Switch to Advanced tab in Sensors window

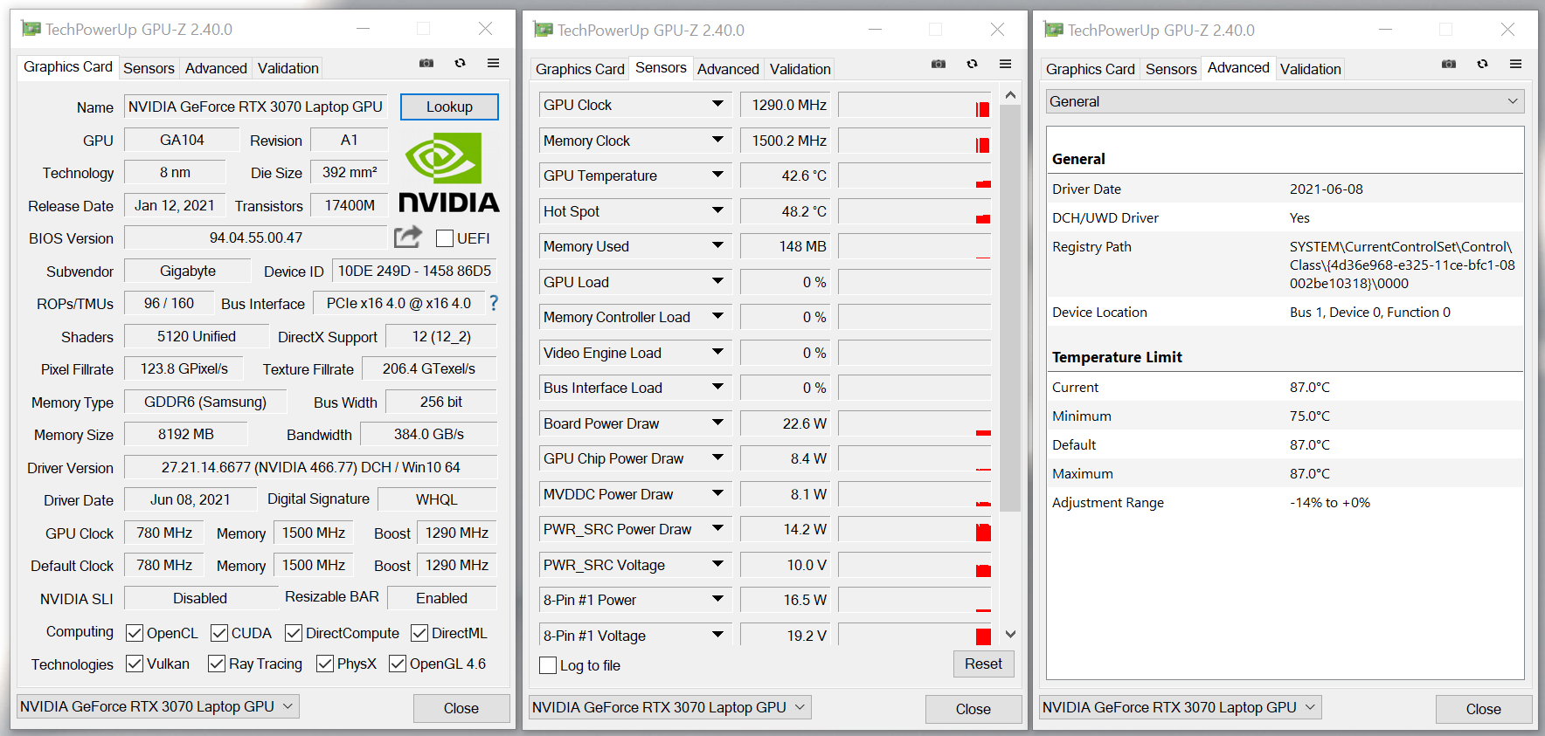tap(728, 69)
